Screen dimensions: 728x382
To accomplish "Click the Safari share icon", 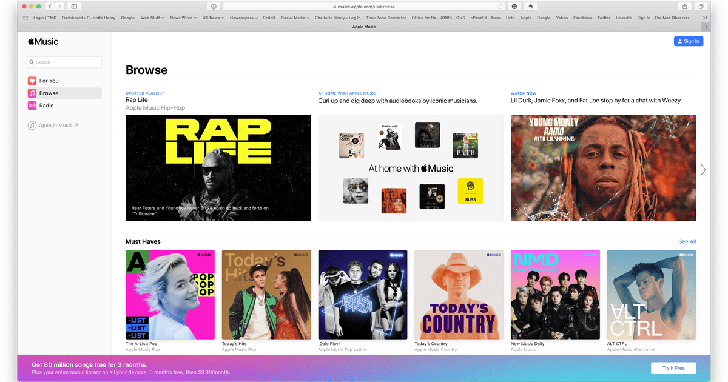I will coord(685,7).
